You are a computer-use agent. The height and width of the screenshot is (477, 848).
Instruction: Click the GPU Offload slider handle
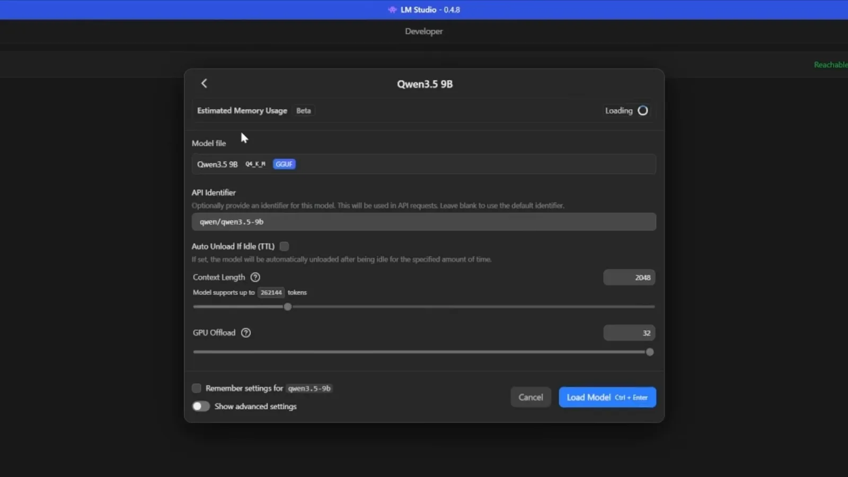point(650,352)
